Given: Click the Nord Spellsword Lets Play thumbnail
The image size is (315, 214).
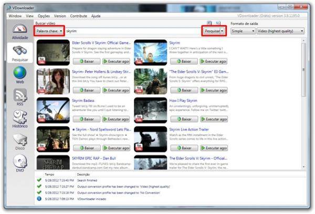Looking at the screenshot, I should pyautogui.click(x=53, y=139).
